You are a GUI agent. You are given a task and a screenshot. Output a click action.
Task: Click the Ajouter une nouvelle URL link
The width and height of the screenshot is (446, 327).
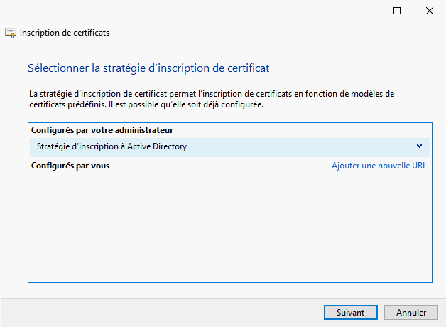click(379, 166)
